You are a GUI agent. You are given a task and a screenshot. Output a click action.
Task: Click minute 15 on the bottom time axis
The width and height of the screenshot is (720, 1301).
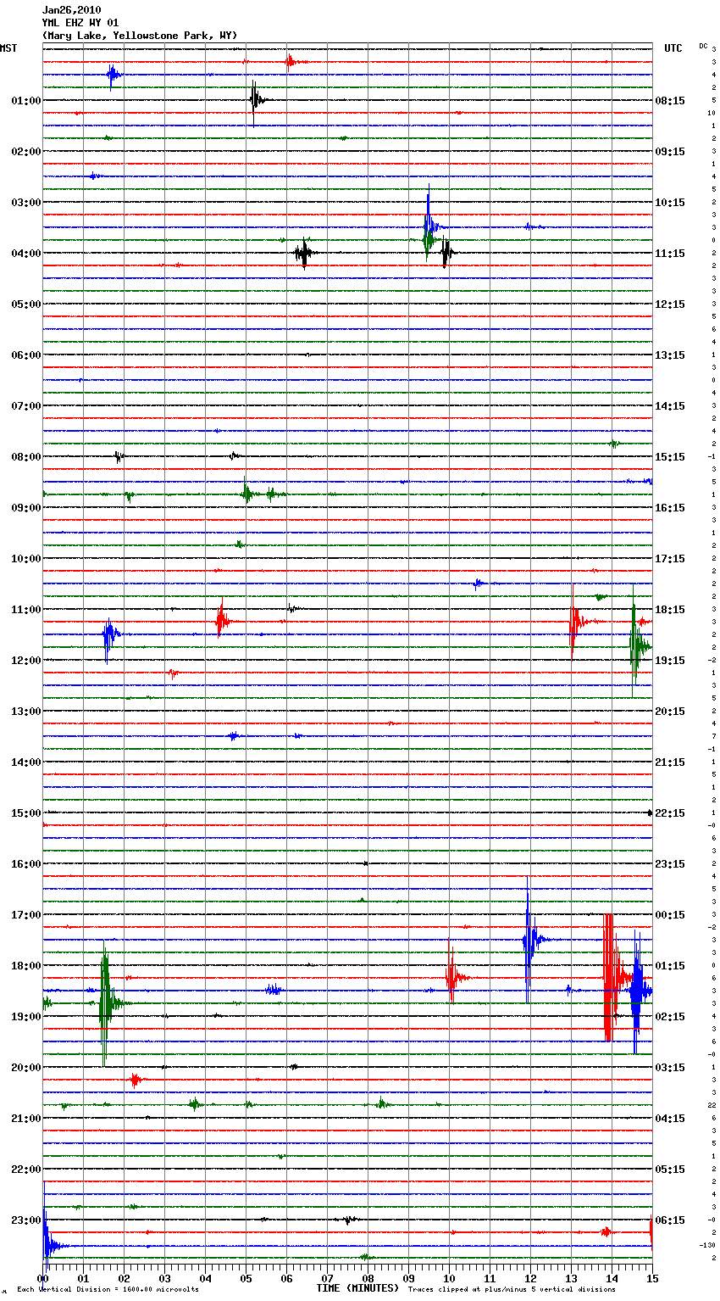point(652,1278)
